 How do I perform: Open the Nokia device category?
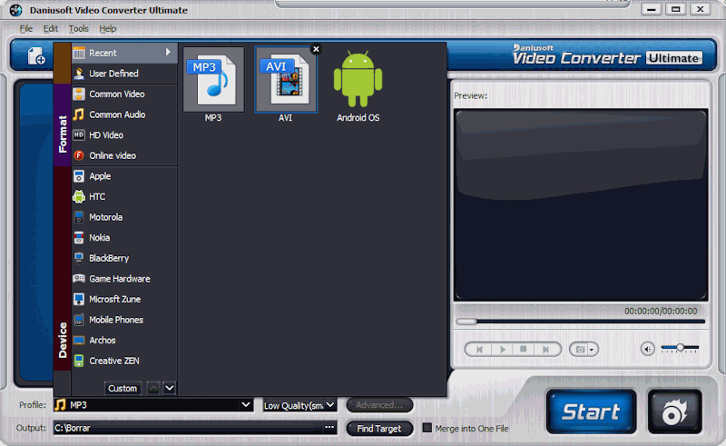point(124,237)
